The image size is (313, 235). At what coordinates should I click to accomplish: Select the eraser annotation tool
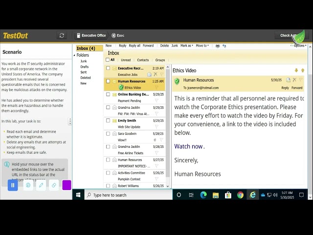click(54, 185)
